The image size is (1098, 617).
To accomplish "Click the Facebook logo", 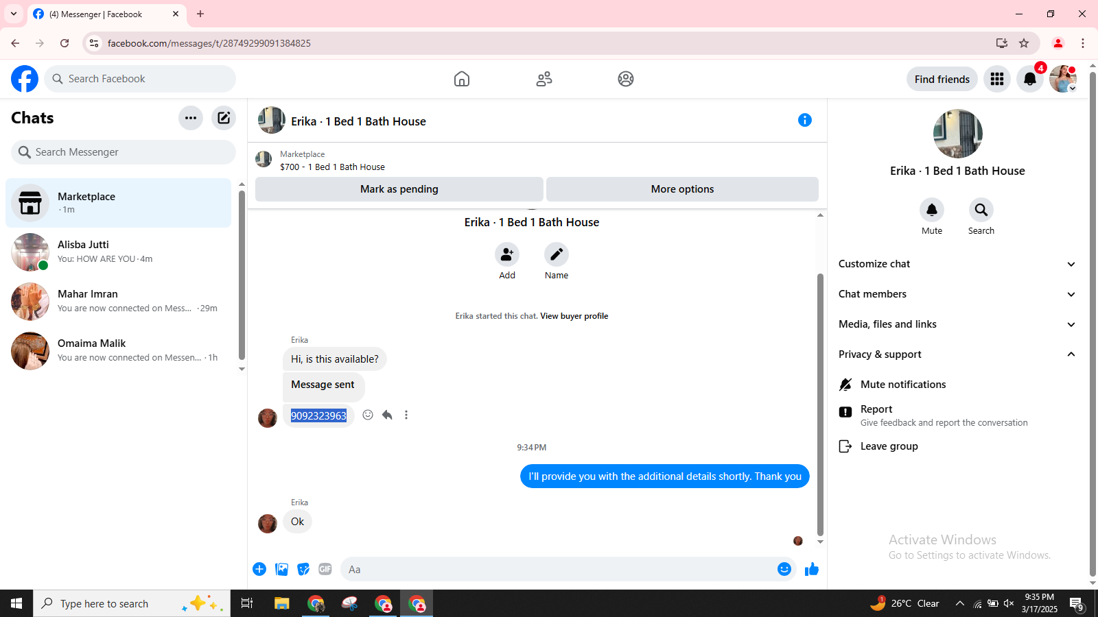I will click(x=25, y=79).
